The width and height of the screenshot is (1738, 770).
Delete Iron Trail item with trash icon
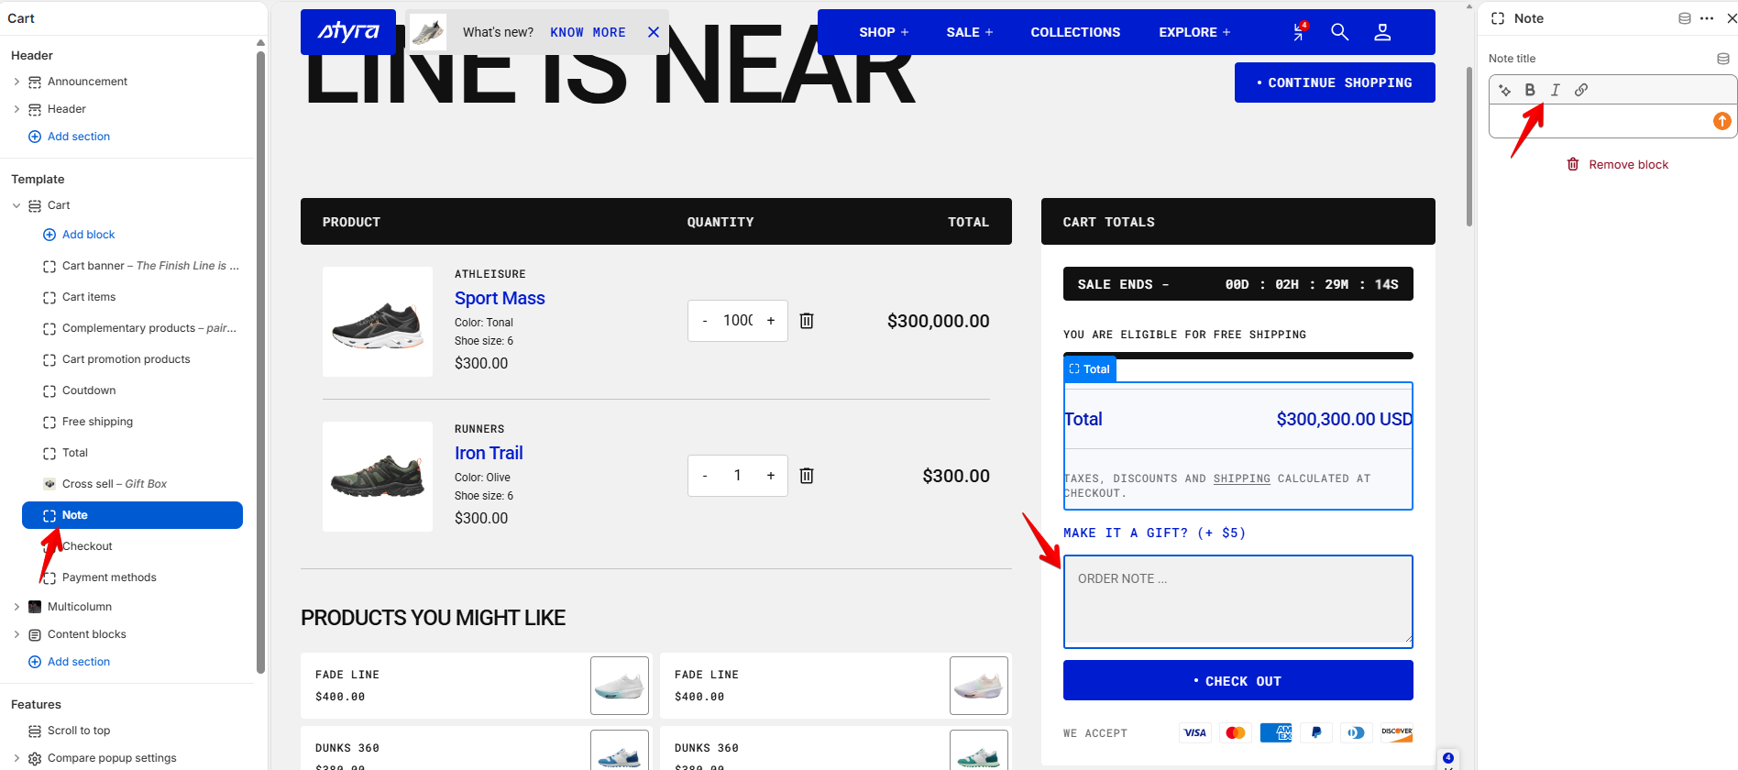pyautogui.click(x=807, y=476)
